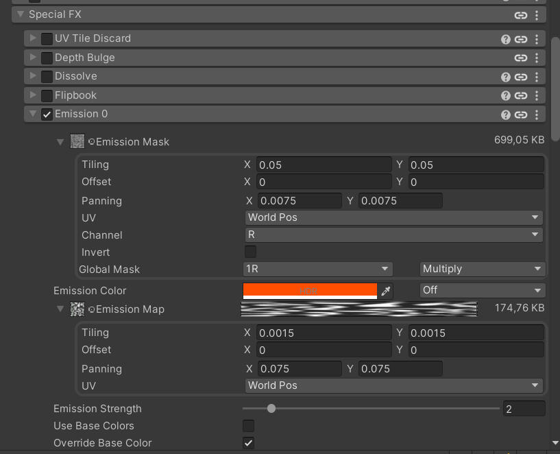
Task: Click the Emission Strength value field
Action: click(x=524, y=409)
